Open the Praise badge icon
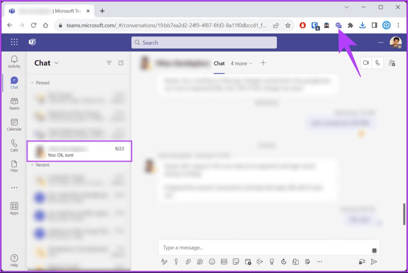Viewport: 408px width, 273px height. coord(272,261)
